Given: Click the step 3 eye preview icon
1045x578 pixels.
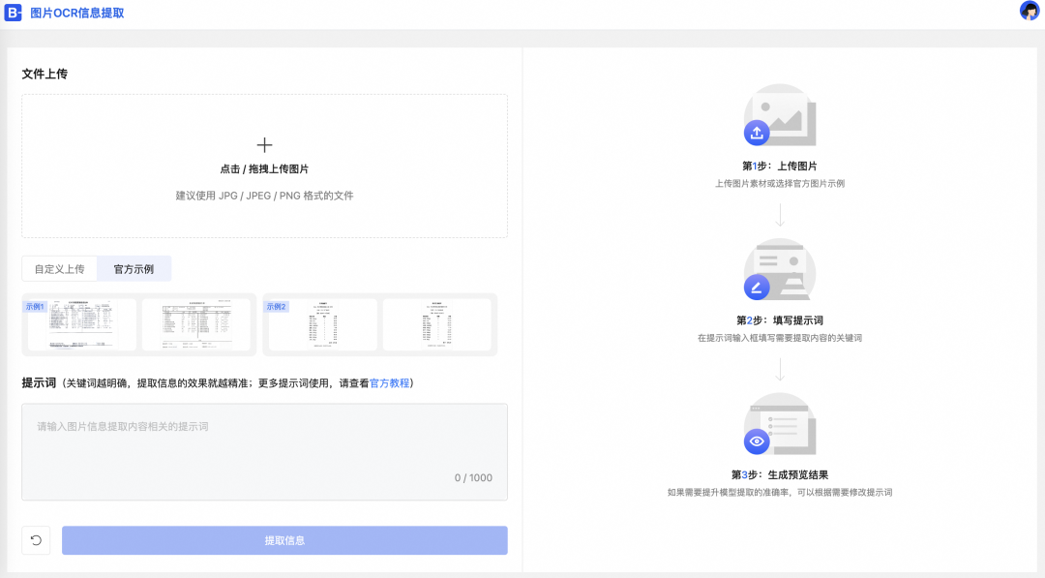Looking at the screenshot, I should coord(757,441).
